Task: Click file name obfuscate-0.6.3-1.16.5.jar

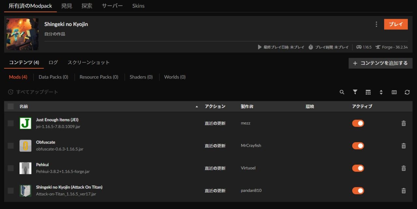Action: tap(60, 149)
